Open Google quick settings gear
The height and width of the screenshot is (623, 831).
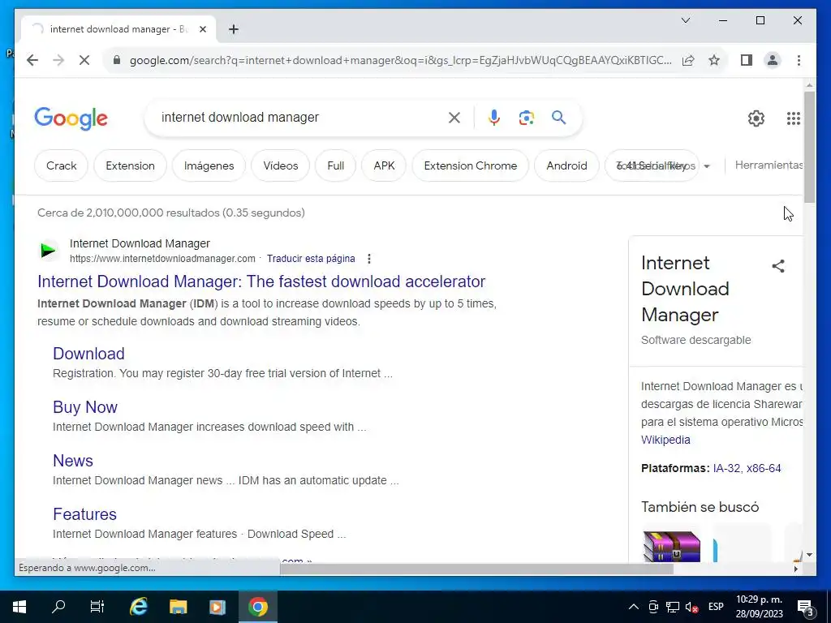[756, 118]
